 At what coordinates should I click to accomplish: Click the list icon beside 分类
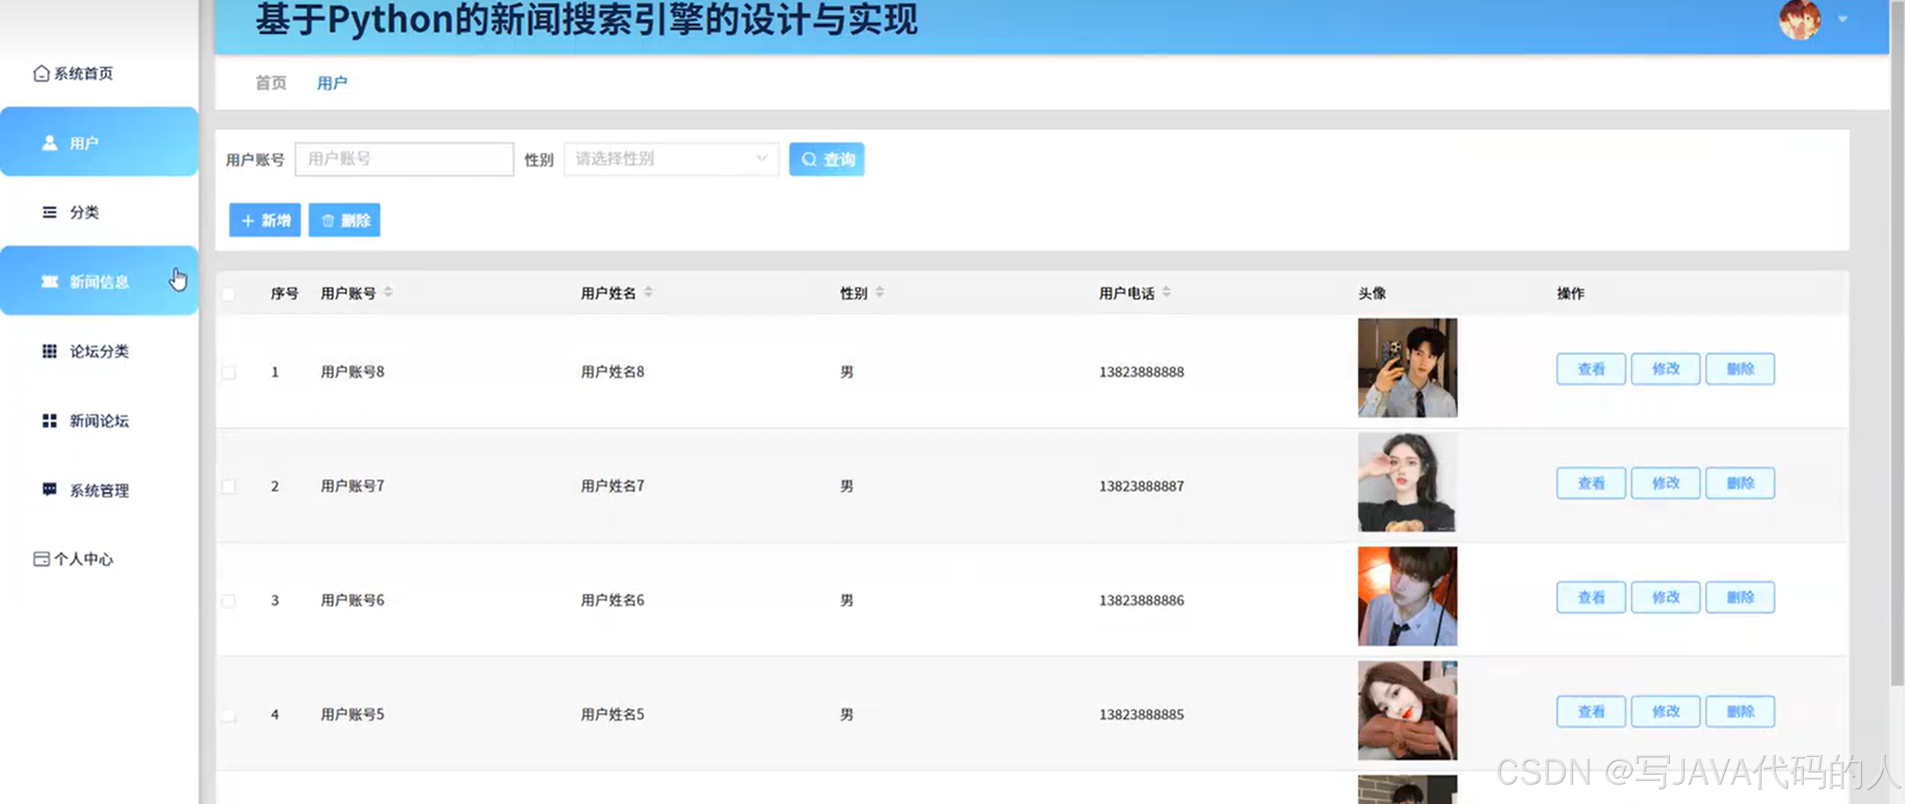49,212
